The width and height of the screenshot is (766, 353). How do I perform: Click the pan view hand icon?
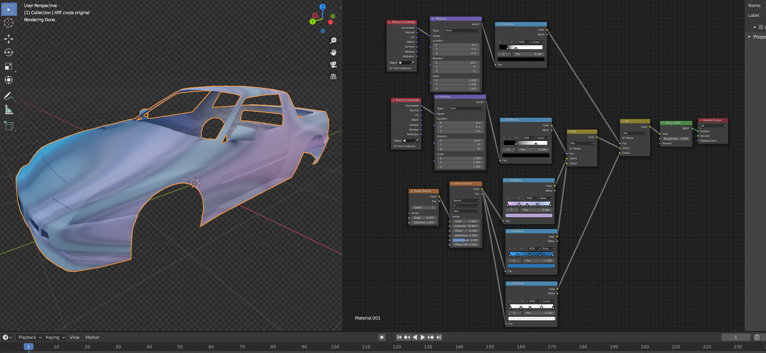[x=333, y=52]
